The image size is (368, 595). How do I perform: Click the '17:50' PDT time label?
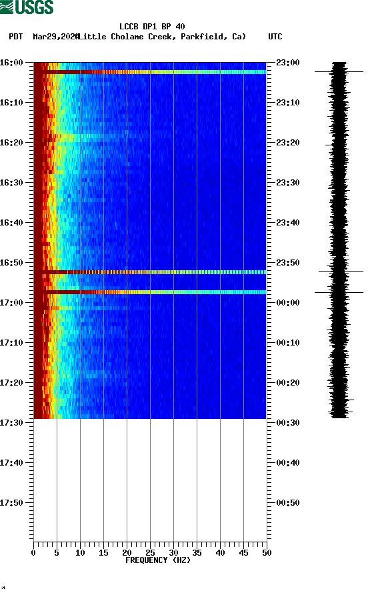tap(11, 503)
